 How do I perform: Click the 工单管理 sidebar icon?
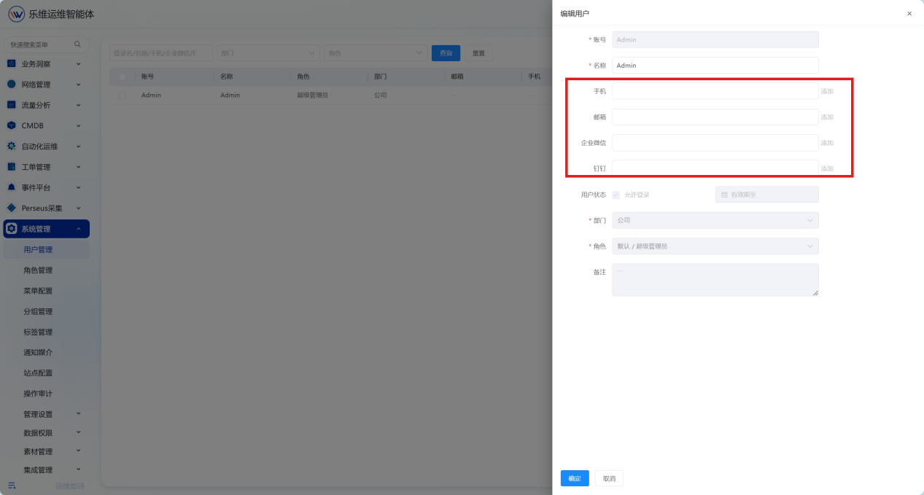[x=12, y=167]
